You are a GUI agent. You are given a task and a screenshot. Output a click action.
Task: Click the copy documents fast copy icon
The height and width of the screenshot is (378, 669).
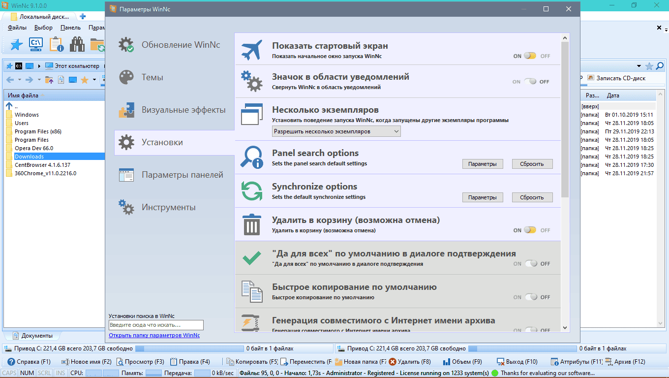coord(252,292)
